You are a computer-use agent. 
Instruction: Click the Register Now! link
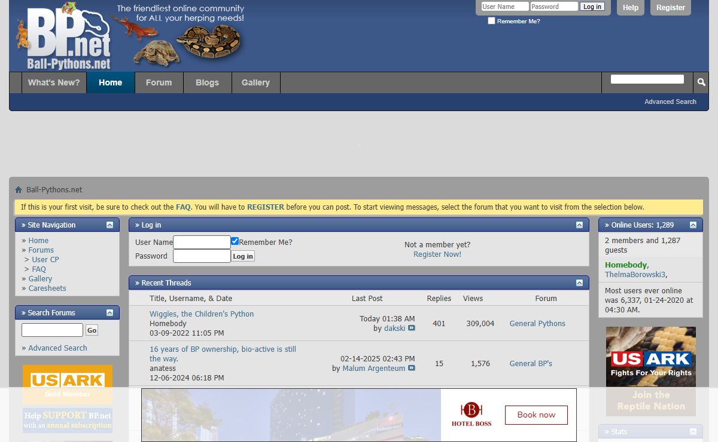[x=437, y=254]
